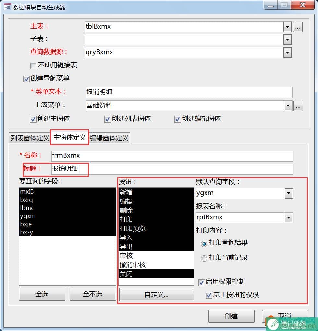Switch to the 主窗体定义 tab
Viewport: 318px width, 331px height.
pyautogui.click(x=69, y=137)
